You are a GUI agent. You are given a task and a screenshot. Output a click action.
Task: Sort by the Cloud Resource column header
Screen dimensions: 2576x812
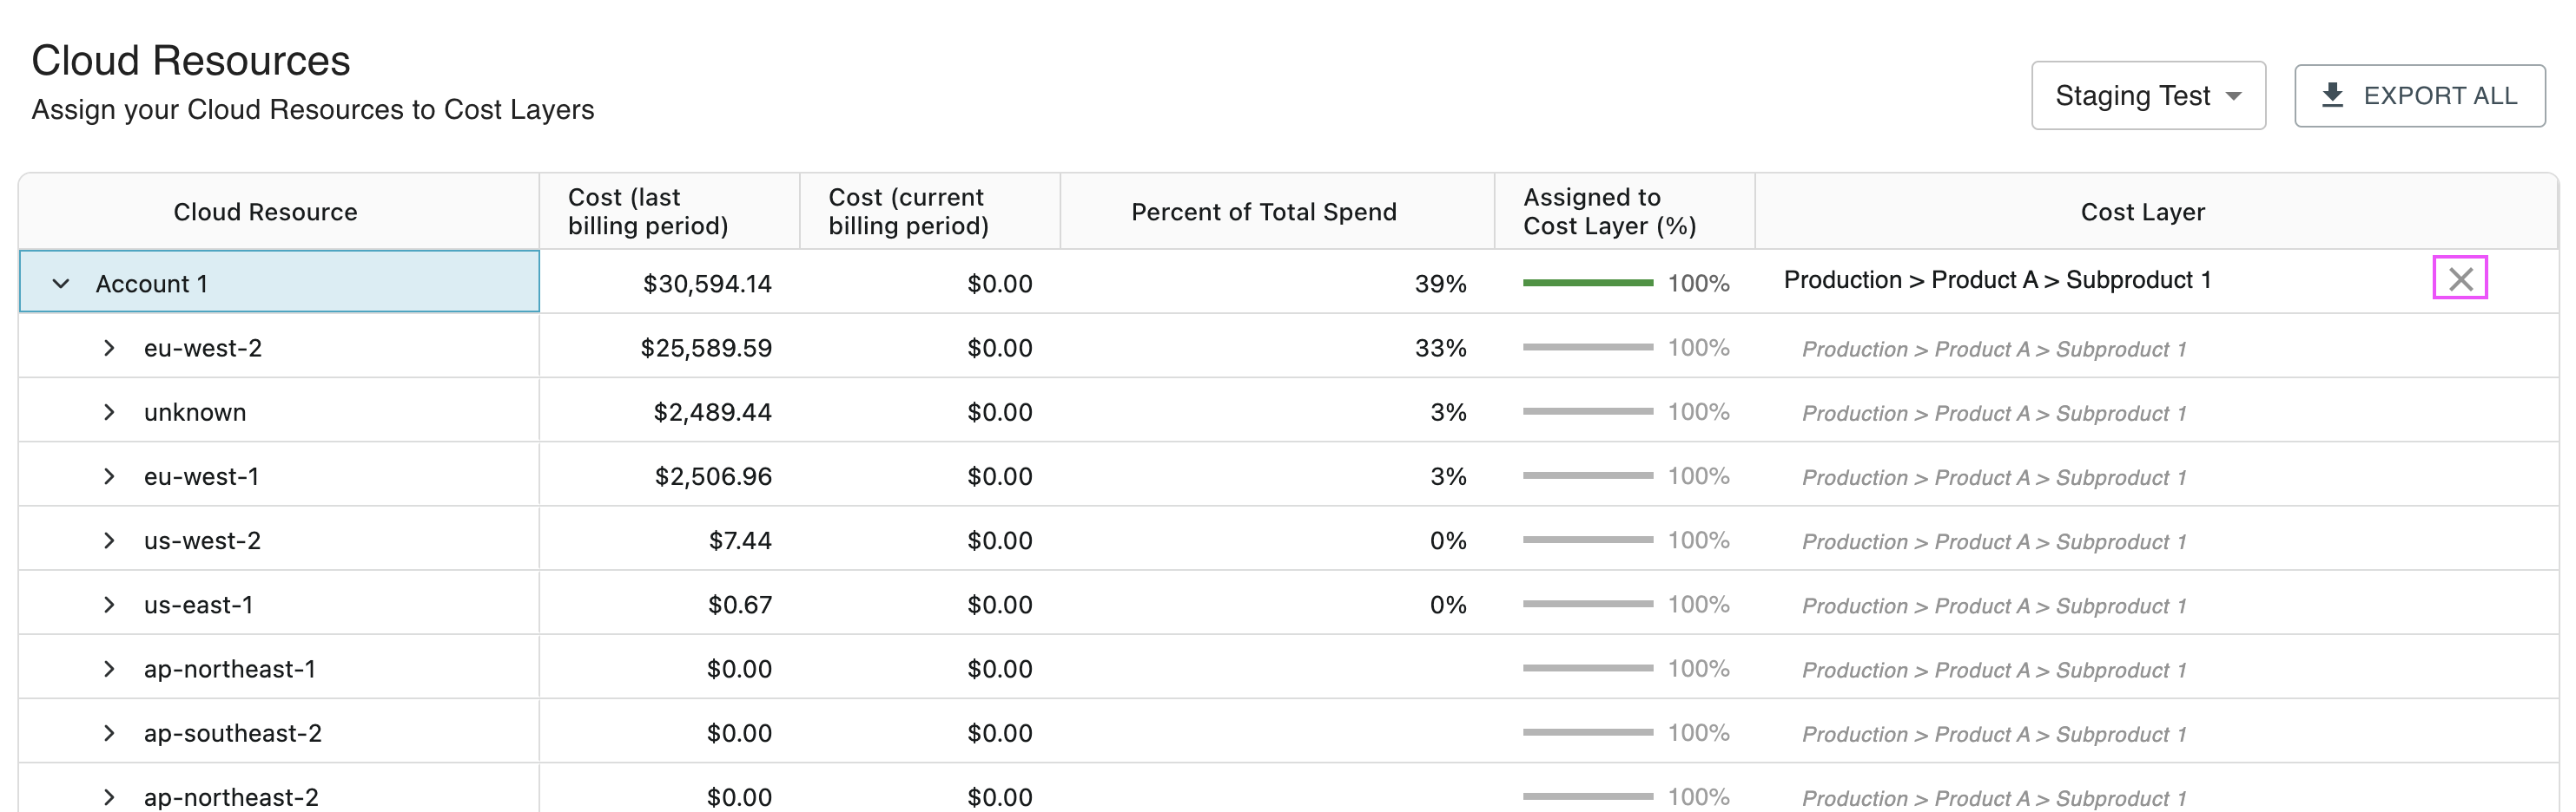265,212
